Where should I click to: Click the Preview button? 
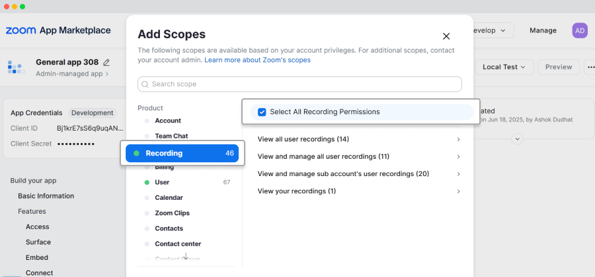(x=559, y=67)
